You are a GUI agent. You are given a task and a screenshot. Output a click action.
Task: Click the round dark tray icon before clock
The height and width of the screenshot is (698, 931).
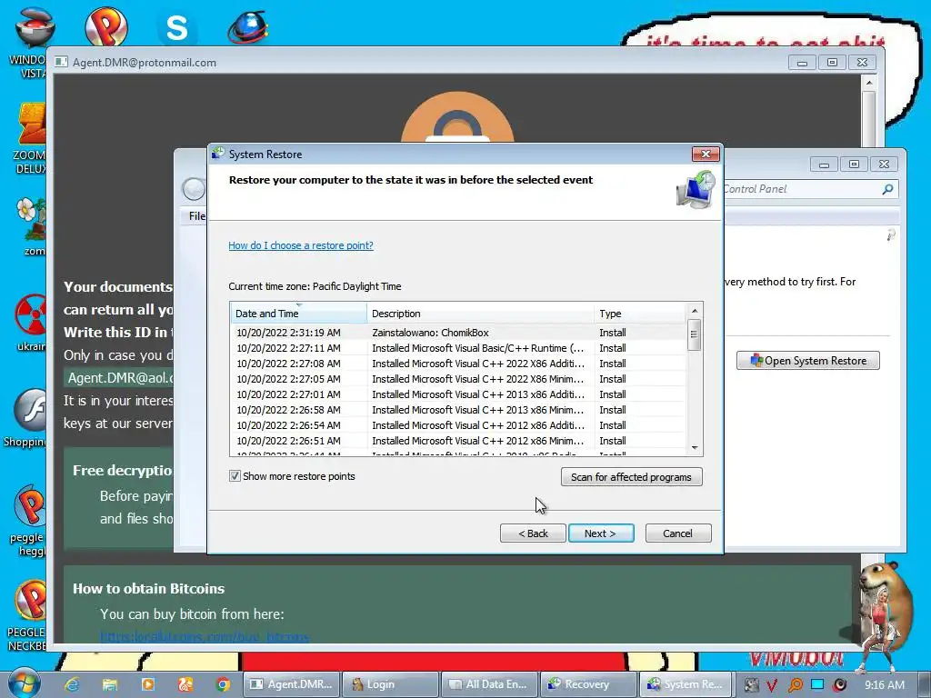(839, 685)
